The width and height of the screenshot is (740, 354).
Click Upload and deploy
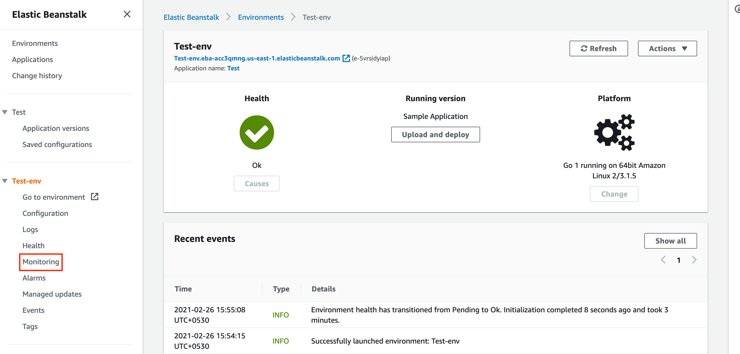click(x=436, y=135)
